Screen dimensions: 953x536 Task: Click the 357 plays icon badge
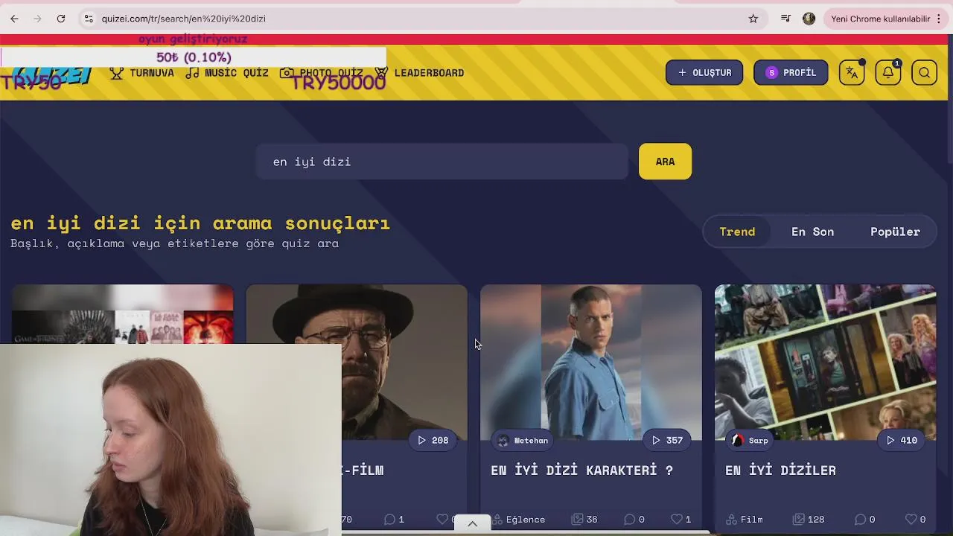[x=667, y=440]
